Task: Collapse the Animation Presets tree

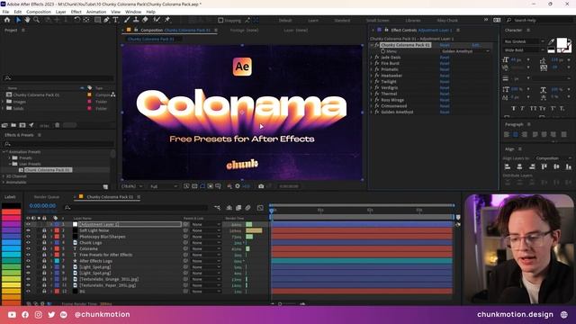Action: 4,152
